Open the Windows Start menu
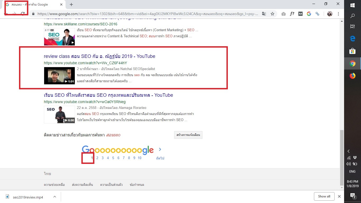Image resolution: width=361 pixels, height=203 pixels. click(x=353, y=5)
